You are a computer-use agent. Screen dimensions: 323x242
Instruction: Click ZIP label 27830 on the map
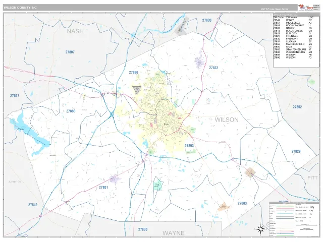[143, 229]
